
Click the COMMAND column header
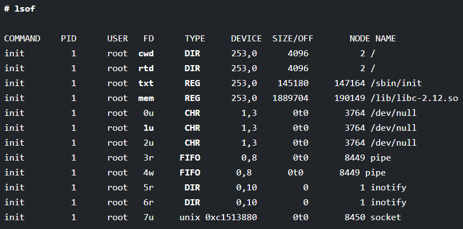click(22, 39)
